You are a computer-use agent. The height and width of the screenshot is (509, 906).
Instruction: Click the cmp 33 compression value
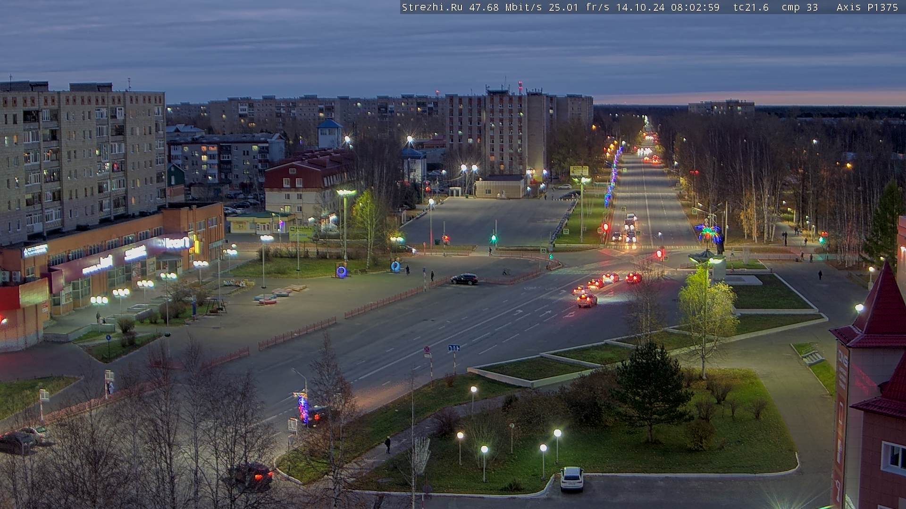[x=799, y=7]
